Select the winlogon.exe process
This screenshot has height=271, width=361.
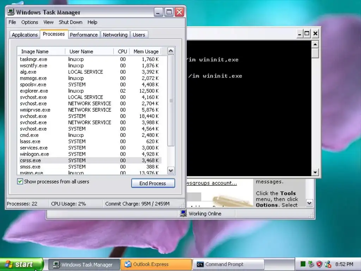[90, 154]
